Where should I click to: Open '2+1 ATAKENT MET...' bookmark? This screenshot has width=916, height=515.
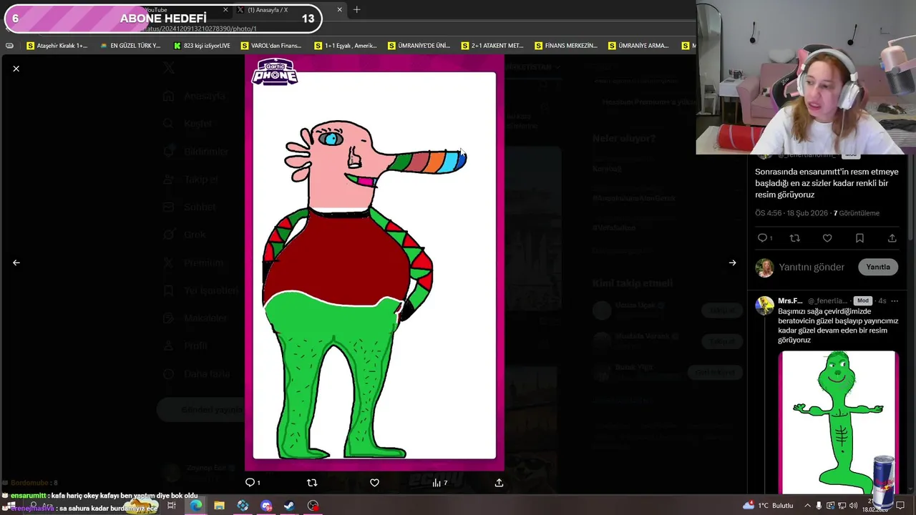pyautogui.click(x=492, y=46)
